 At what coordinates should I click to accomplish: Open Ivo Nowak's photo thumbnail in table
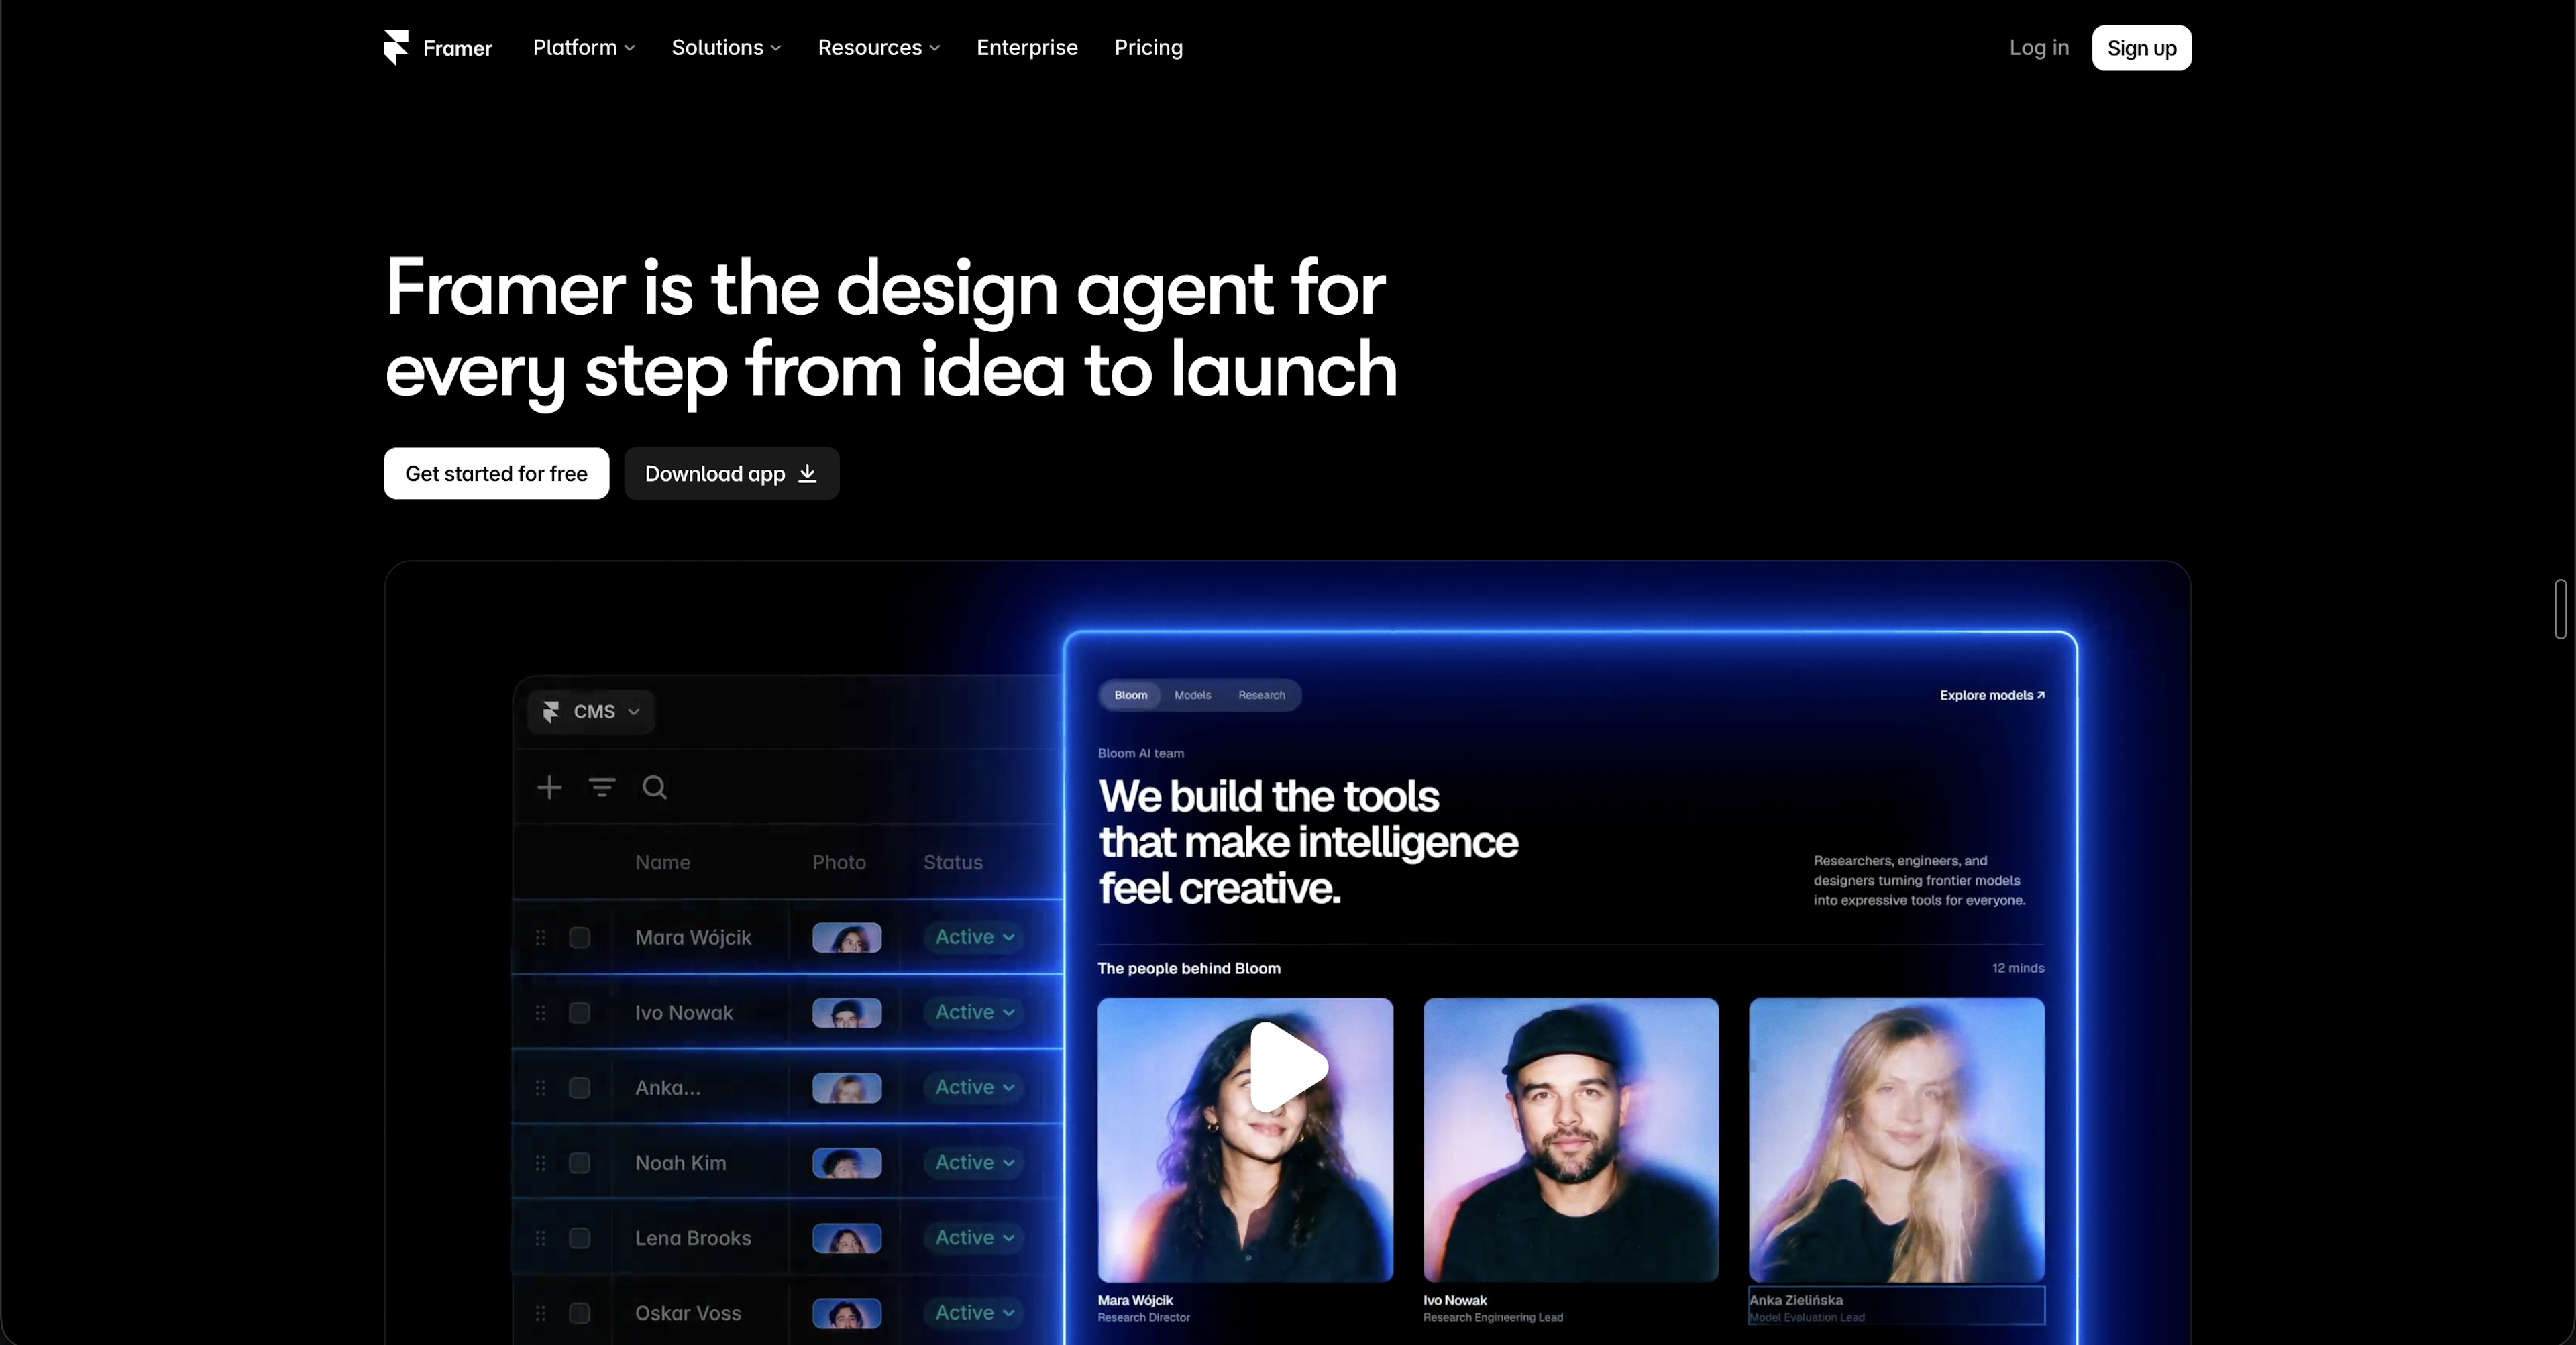click(847, 1013)
